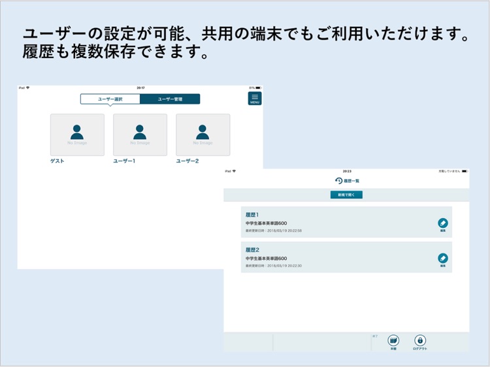Switch to the ユーザー選択 tab
The height and width of the screenshot is (367, 490).
[x=110, y=99]
